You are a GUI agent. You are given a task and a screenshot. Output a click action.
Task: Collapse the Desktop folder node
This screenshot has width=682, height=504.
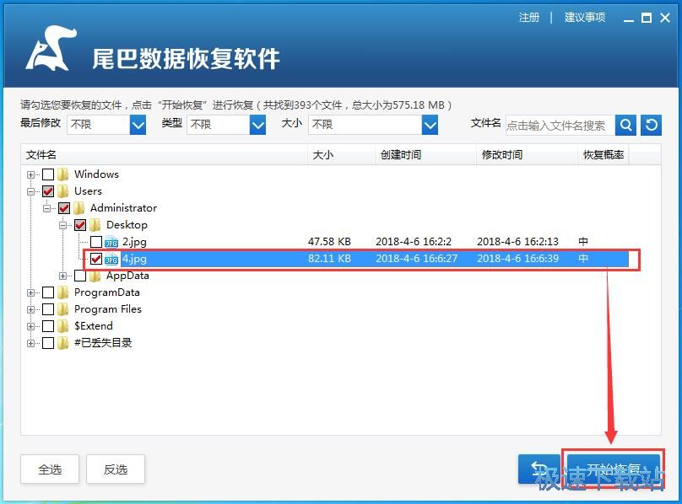[62, 226]
